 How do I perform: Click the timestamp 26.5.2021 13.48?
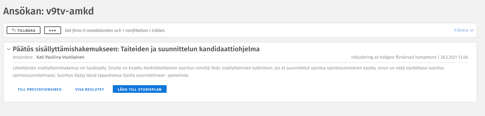[x=454, y=57]
